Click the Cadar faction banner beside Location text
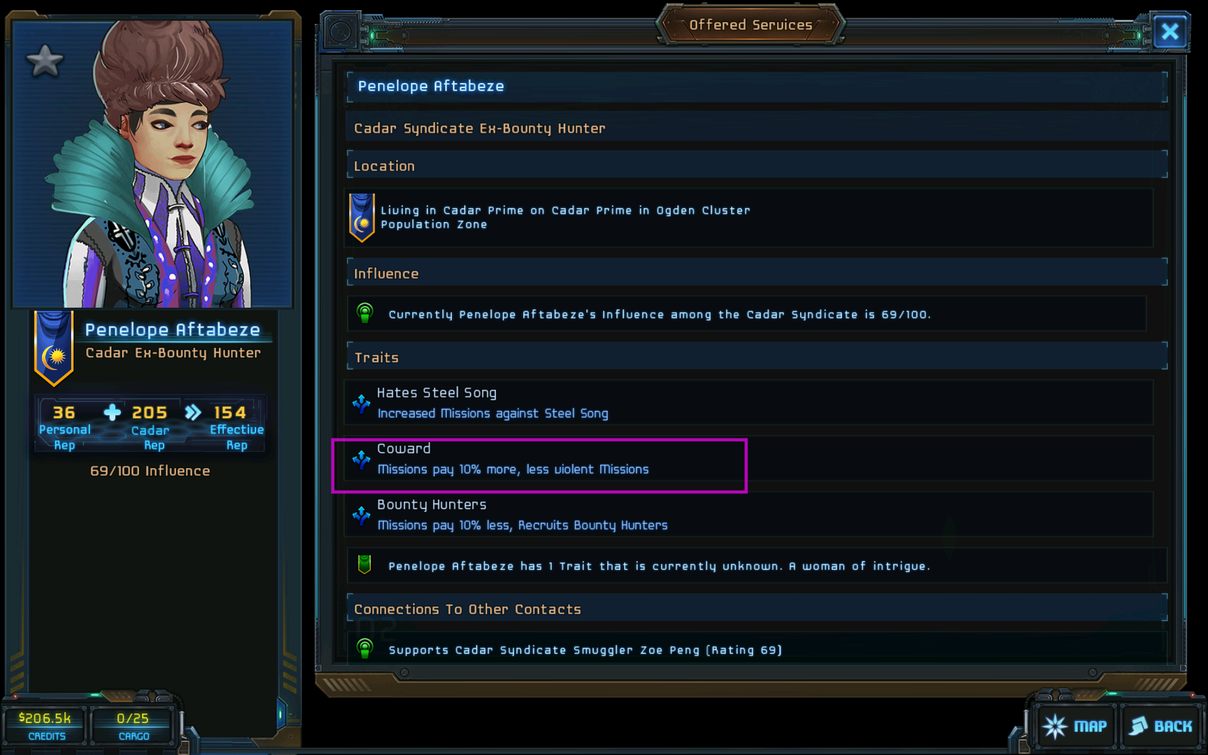Viewport: 1208px width, 755px height. (362, 218)
